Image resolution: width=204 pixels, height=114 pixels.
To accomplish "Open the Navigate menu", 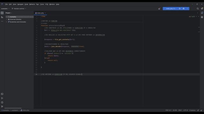I will click(20, 4).
